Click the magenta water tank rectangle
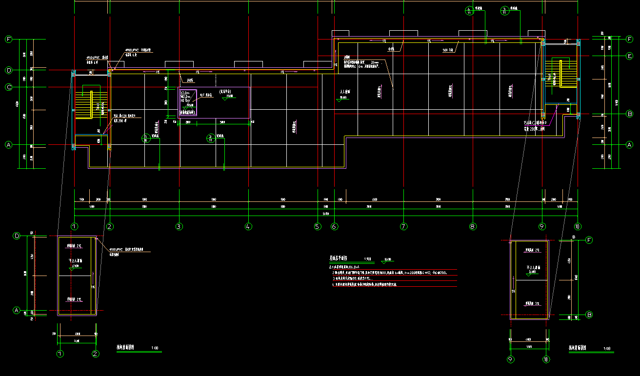 pyautogui.click(x=214, y=102)
